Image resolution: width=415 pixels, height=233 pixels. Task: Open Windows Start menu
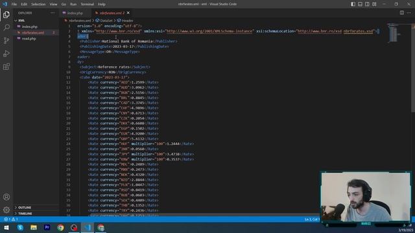point(6,227)
